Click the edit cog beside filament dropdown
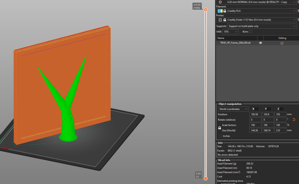This screenshot has width=299, height=184. 298,11
